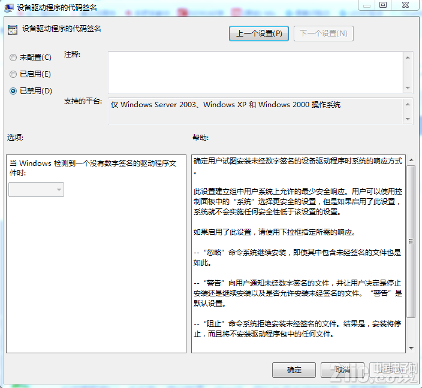The width and height of the screenshot is (422, 388).
Task: Close the 设备驱动程序的代码签名 window
Action: coord(405,5)
